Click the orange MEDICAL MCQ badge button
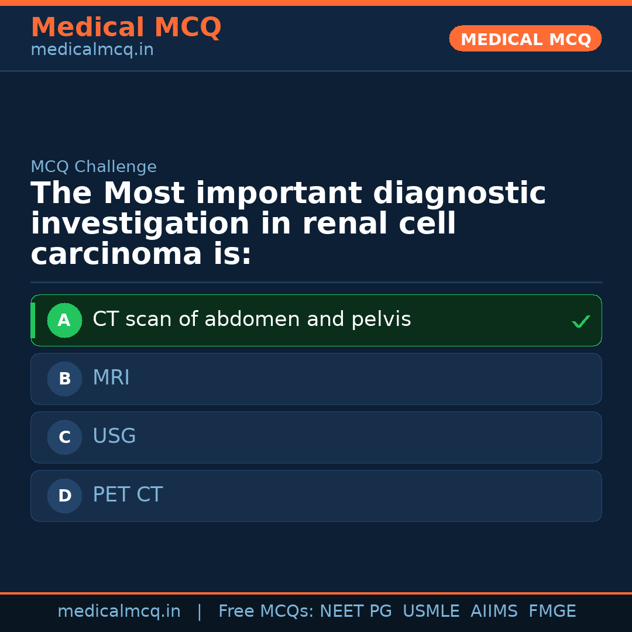The height and width of the screenshot is (632, 632). click(x=525, y=39)
